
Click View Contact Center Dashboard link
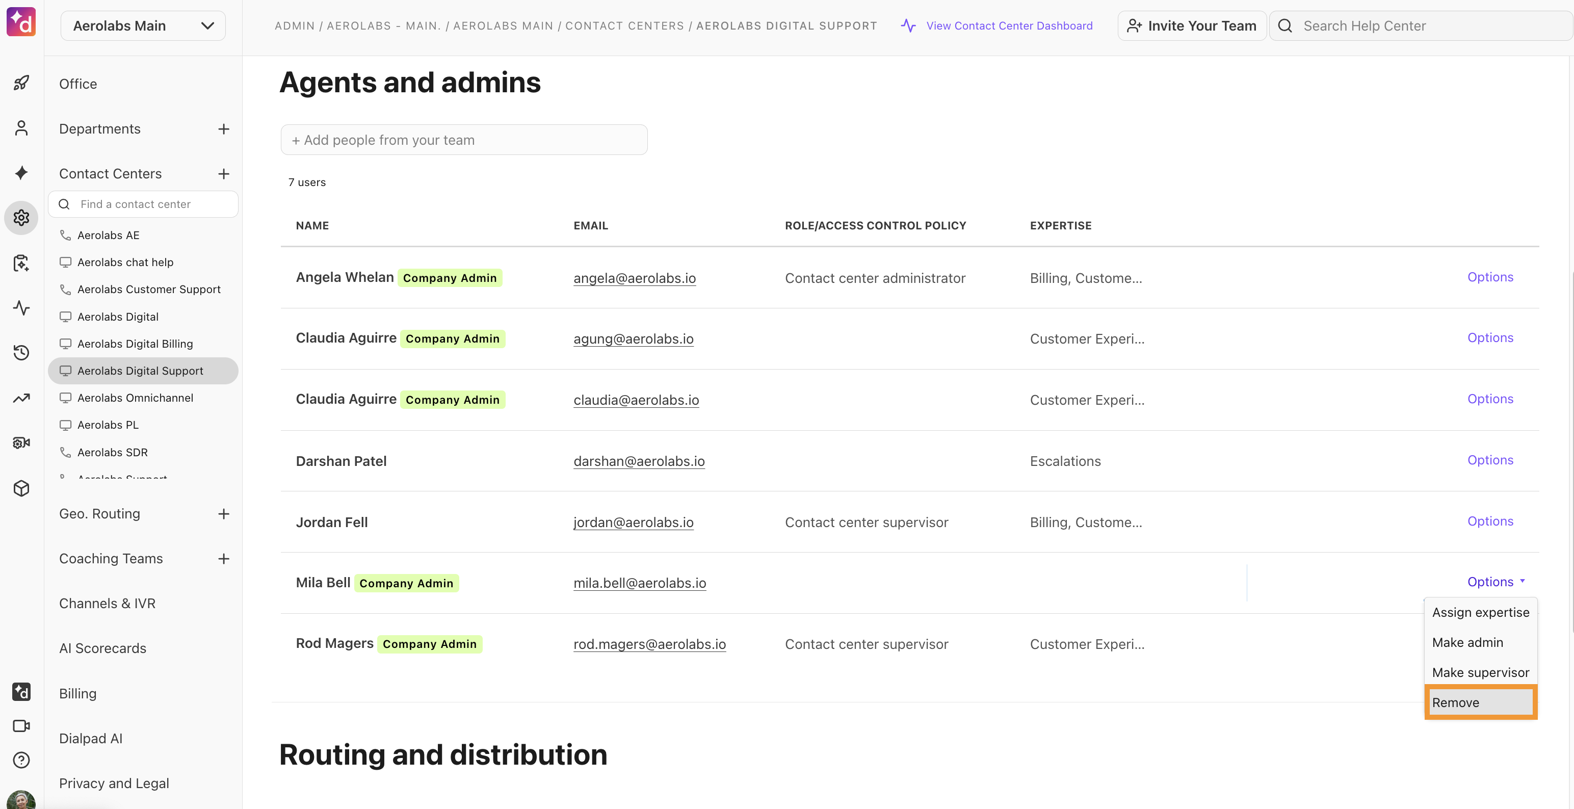coord(1009,25)
